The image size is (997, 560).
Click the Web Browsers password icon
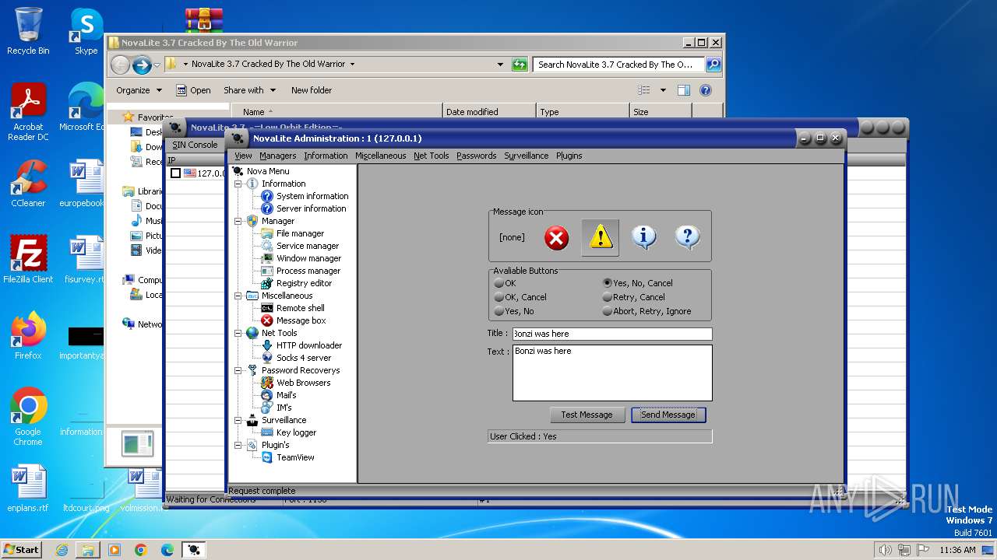(x=267, y=383)
